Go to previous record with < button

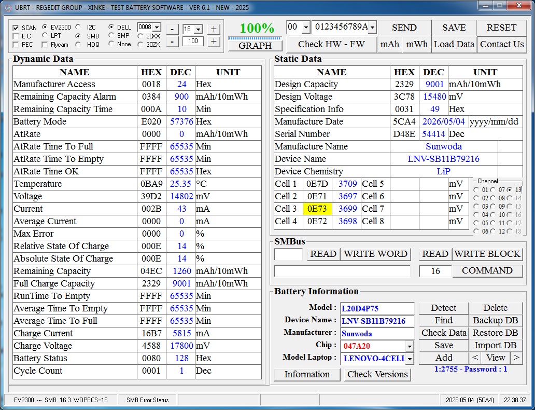(x=475, y=358)
